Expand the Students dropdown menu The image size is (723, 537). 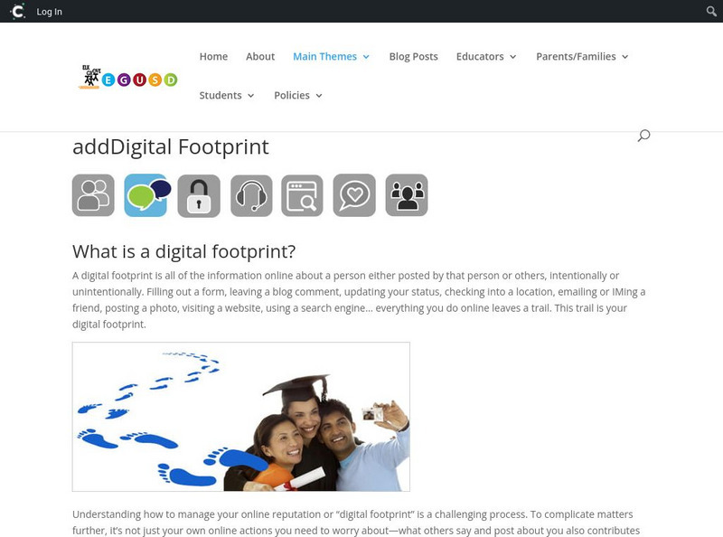[227, 95]
